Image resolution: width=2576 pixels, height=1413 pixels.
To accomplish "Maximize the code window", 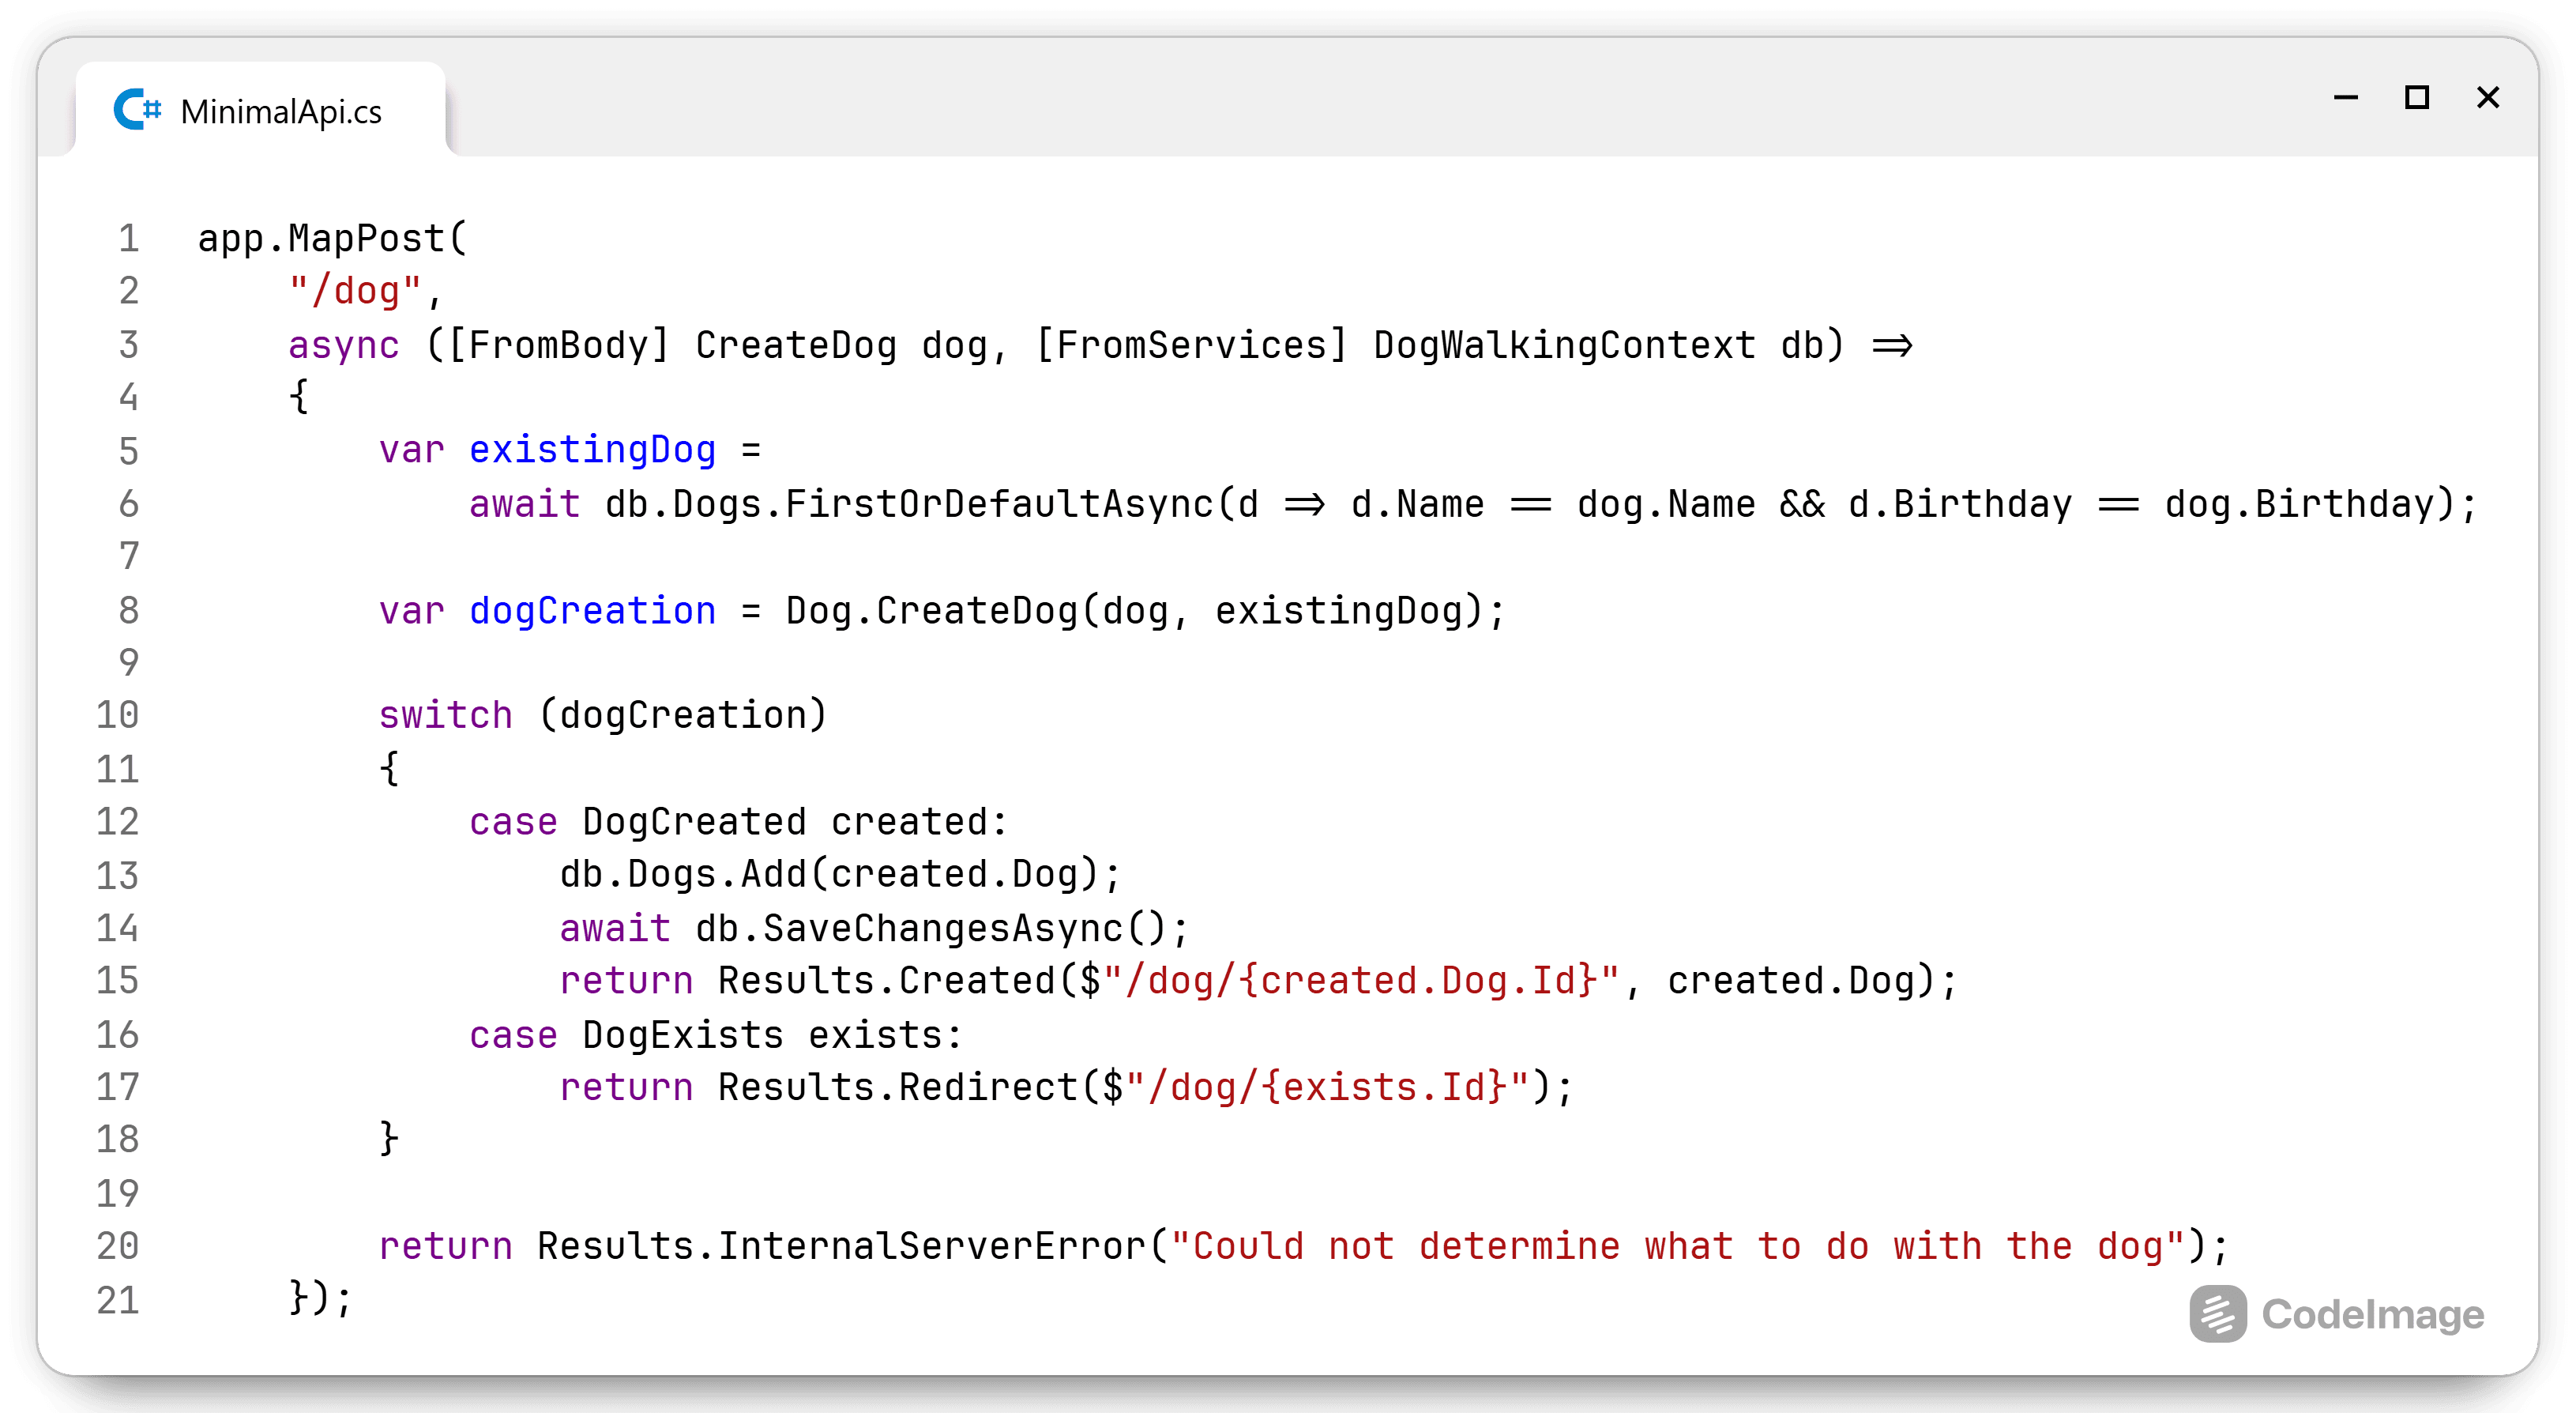I will [2416, 98].
